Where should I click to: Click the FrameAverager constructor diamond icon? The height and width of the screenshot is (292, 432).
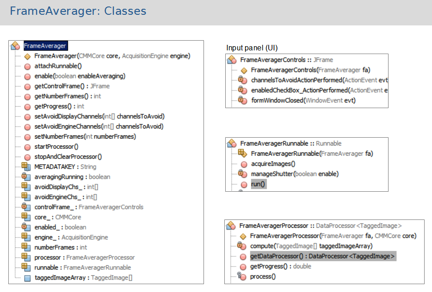click(x=27, y=56)
